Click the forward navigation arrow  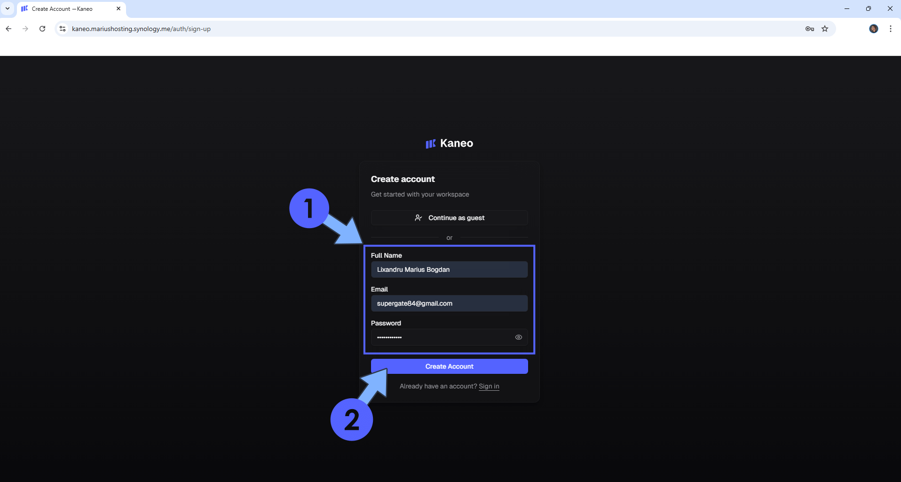[x=25, y=29]
